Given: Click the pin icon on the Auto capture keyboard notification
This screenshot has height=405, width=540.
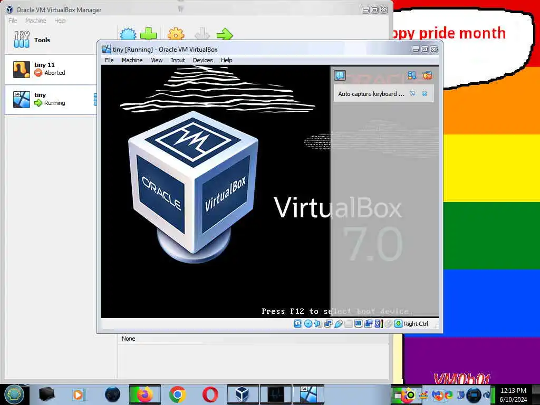Looking at the screenshot, I should [412, 94].
